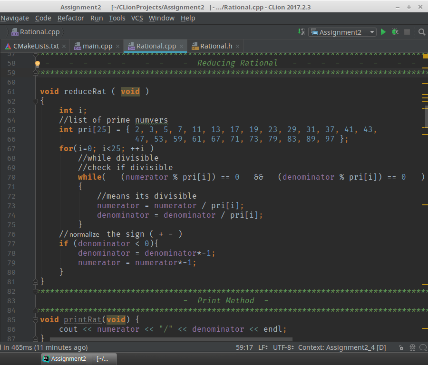The image size is (428, 365).
Task: Click 'cout' on line 86
Action: [x=68, y=329]
